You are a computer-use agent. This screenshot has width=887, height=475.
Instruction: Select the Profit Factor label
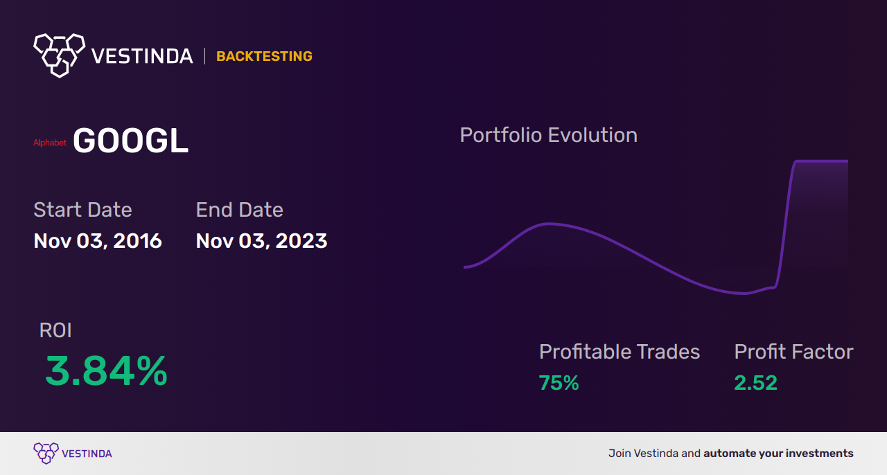point(793,352)
